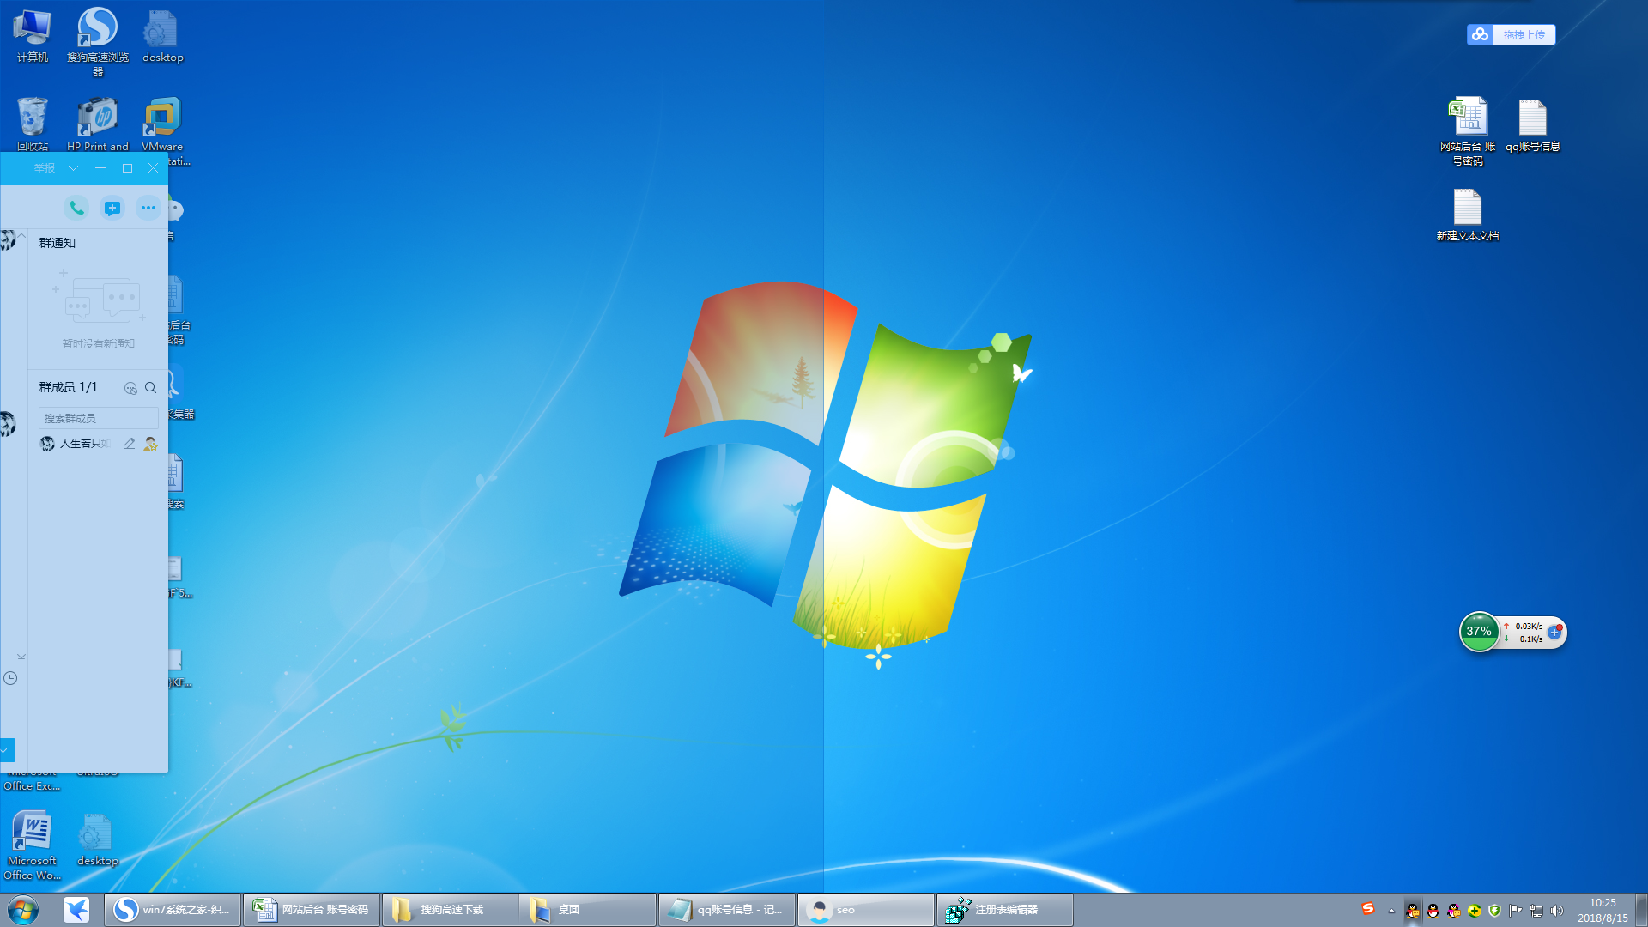This screenshot has height=927, width=1648.
Task: Switch to 桌面 folder taskbar item
Action: [589, 910]
